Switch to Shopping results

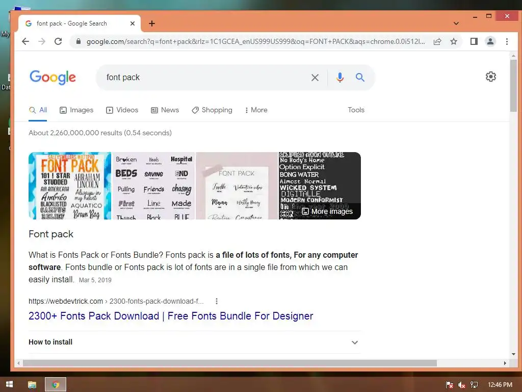[x=212, y=110]
